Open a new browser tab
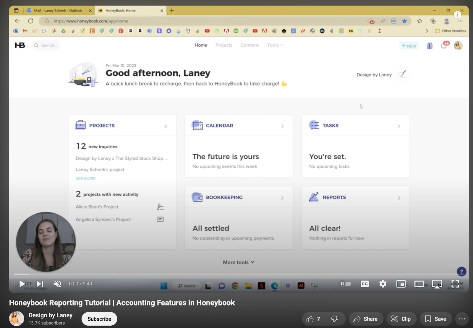The height and width of the screenshot is (328, 473). 171,10
